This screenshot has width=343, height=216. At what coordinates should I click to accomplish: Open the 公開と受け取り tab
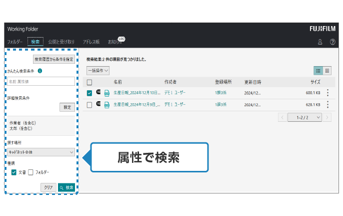pos(61,42)
